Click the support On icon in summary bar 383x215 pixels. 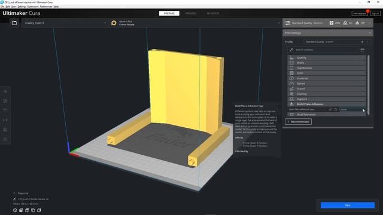point(345,23)
